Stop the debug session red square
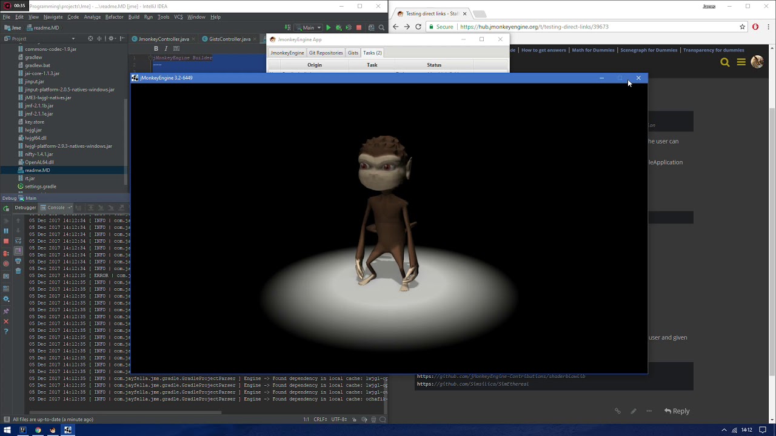 point(6,241)
